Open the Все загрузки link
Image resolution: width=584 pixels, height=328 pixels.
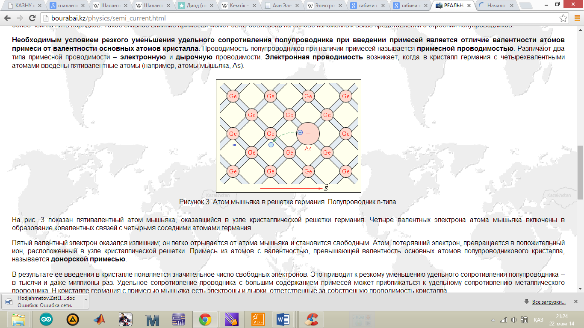point(549,302)
